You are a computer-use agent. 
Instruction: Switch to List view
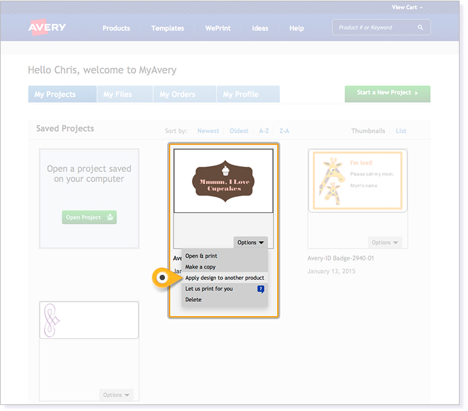click(401, 131)
